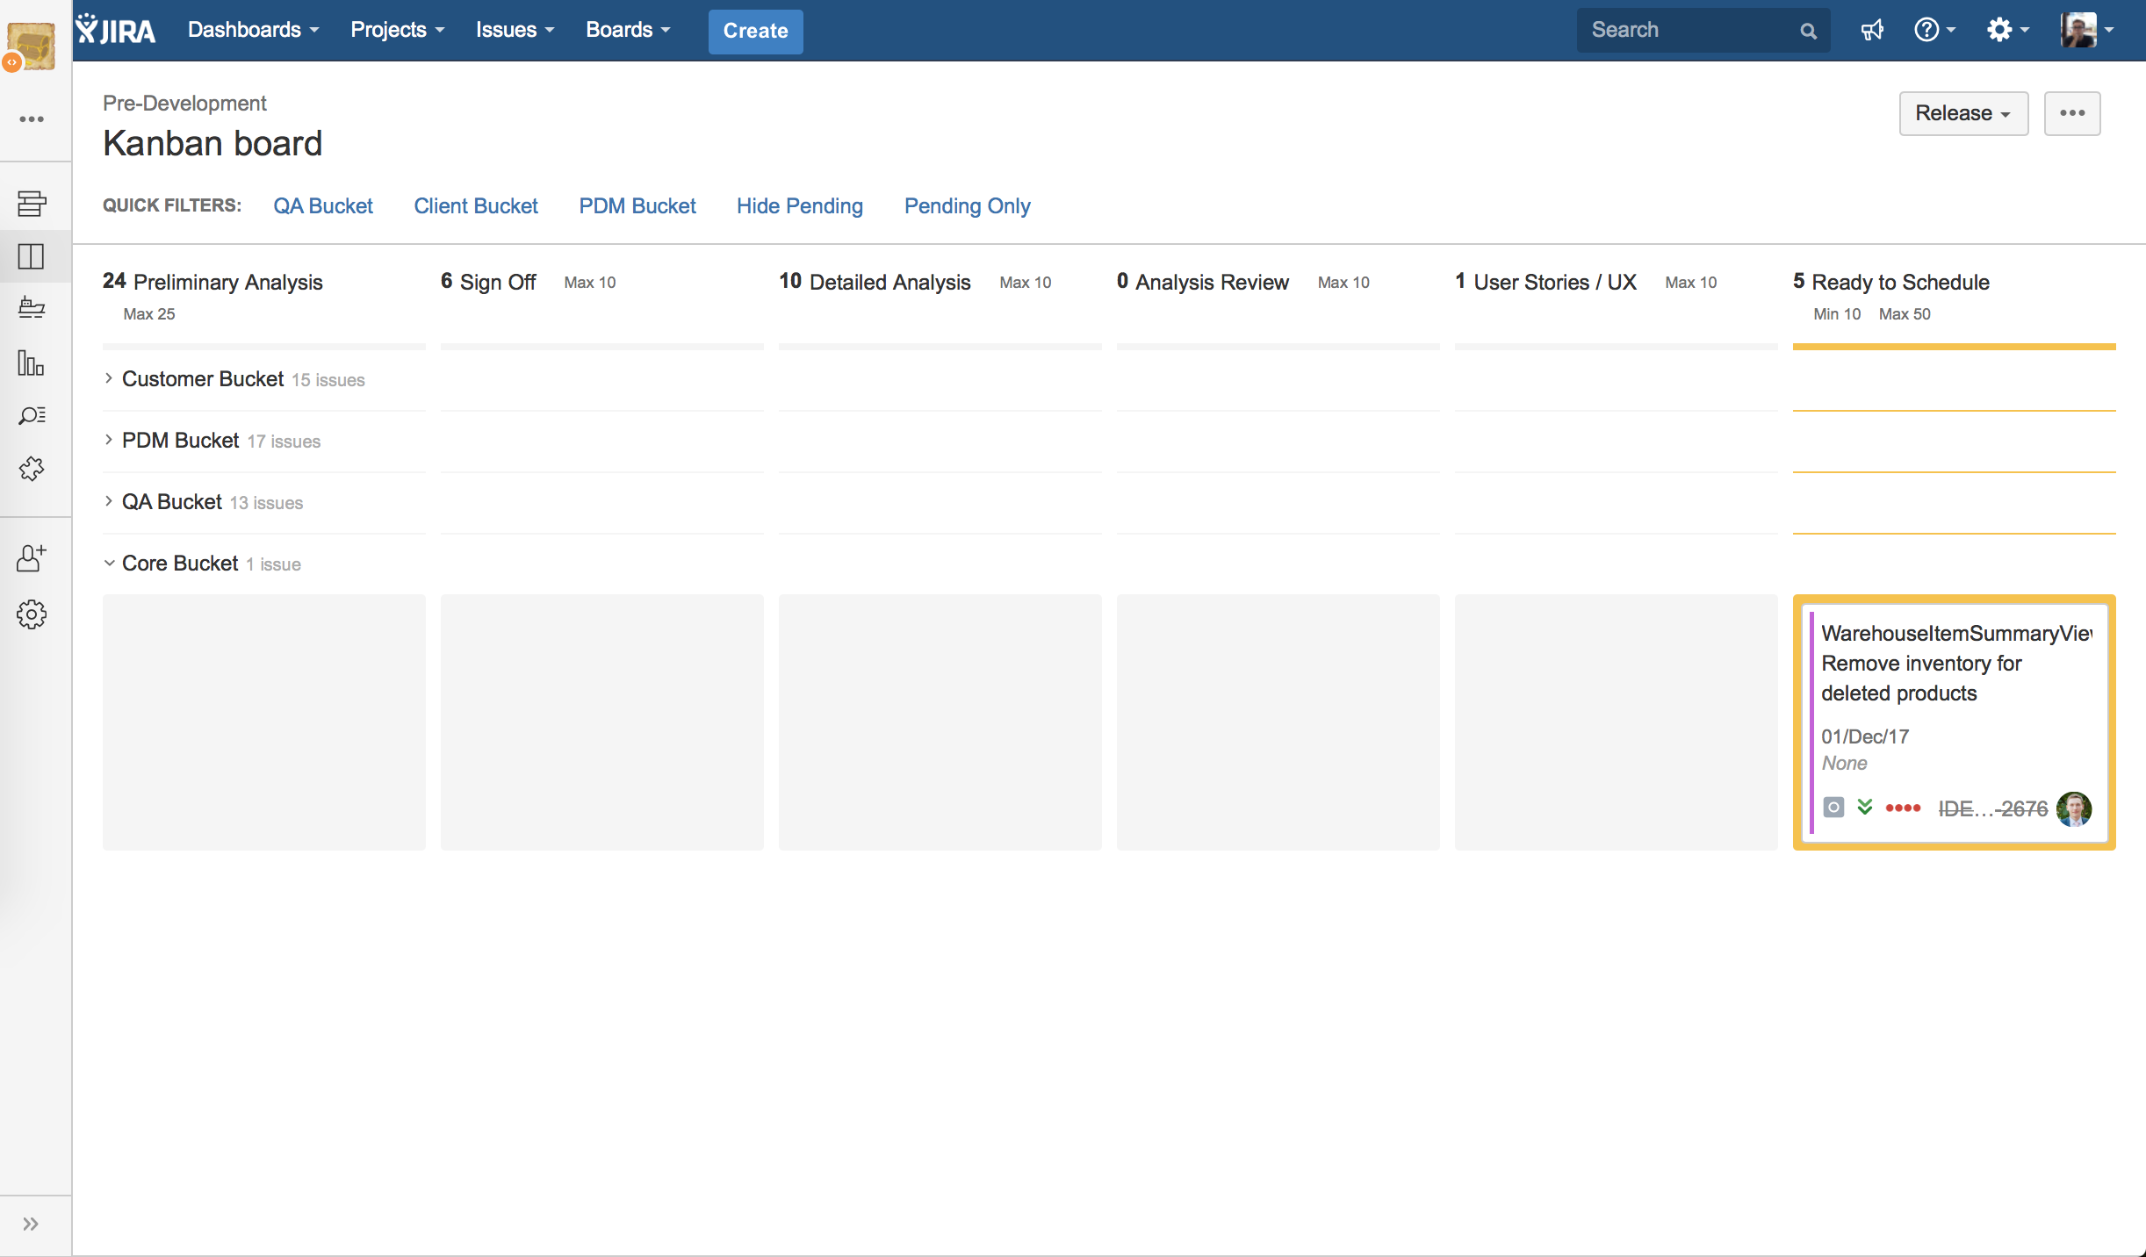This screenshot has height=1257, width=2146.
Task: Open the board's more options button
Action: pos(2072,113)
